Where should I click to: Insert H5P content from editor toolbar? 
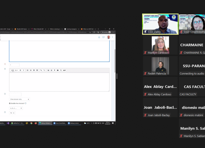64,70
